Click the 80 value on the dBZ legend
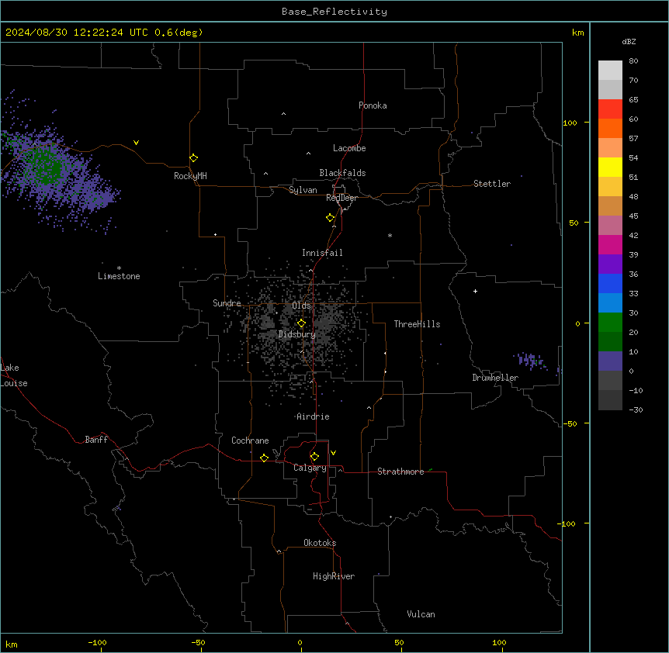Image resolution: width=669 pixels, height=653 pixels. tap(633, 61)
